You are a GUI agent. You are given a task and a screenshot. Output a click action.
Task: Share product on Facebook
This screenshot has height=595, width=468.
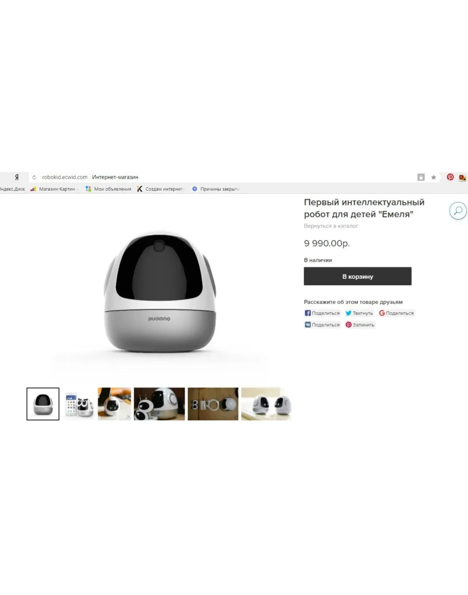coord(322,313)
